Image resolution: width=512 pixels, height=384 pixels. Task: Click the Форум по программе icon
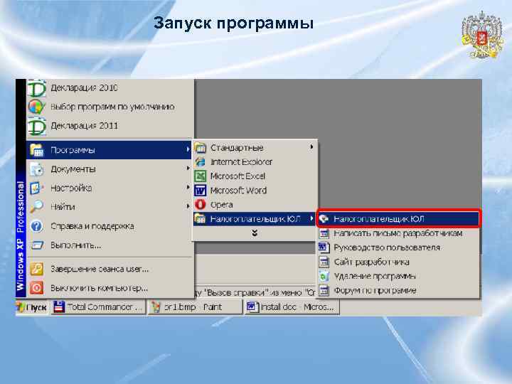click(324, 290)
